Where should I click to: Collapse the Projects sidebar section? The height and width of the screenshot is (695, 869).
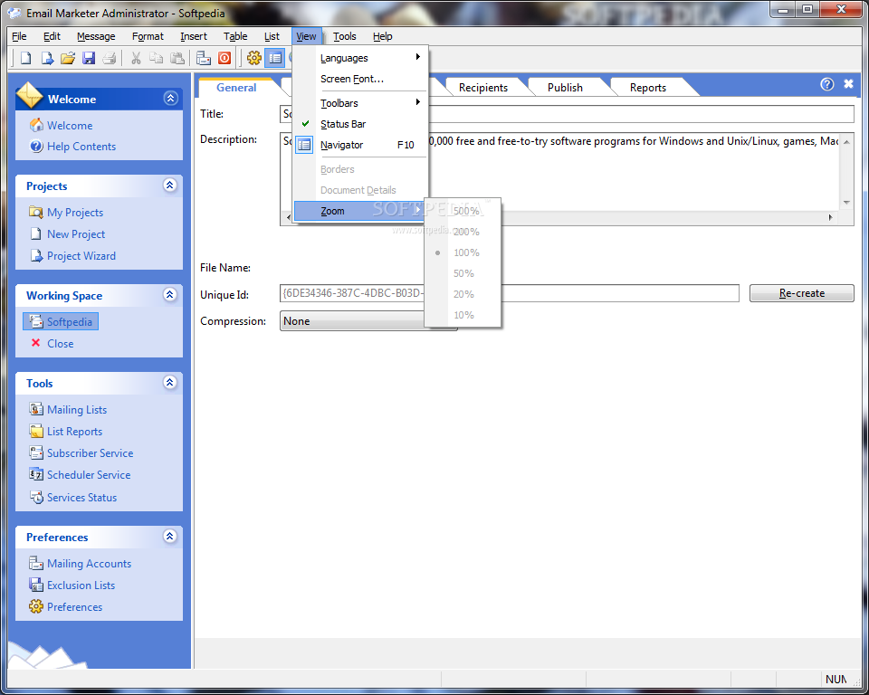click(x=170, y=186)
